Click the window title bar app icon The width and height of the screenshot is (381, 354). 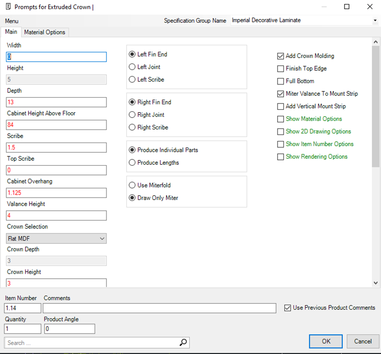(x=8, y=7)
